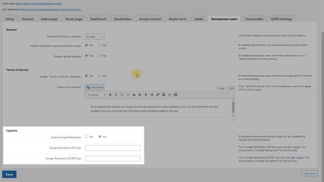
Task: Open the Anonymous Route's category dropdown
Action: [95, 36]
